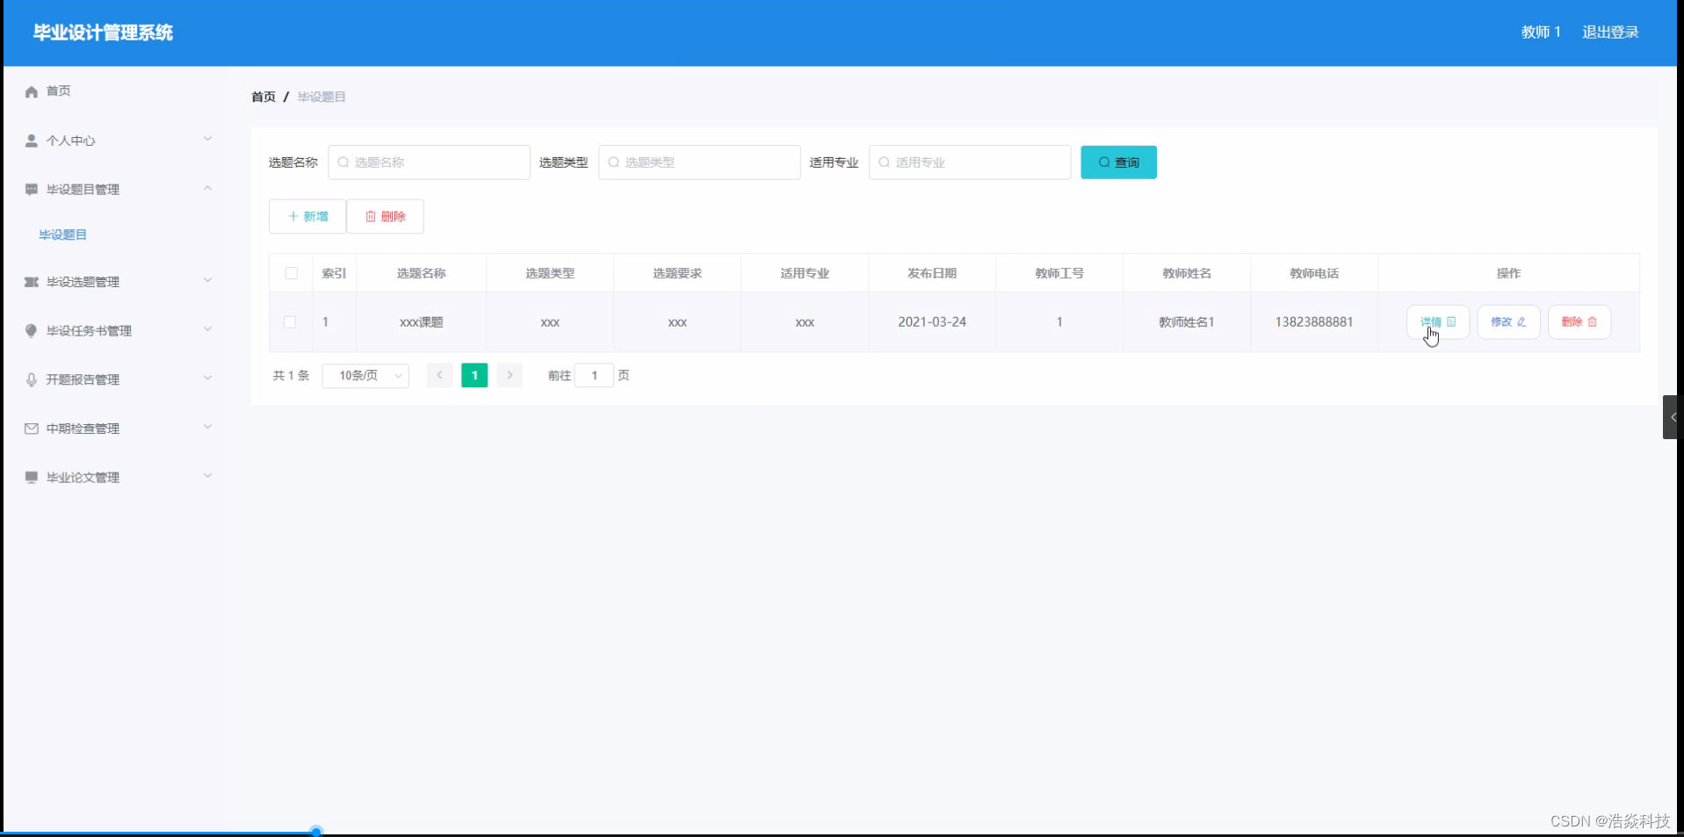Screen dimensions: 1684x837
Task: Click the 毕业论文管理 sidebar icon
Action: coord(32,477)
